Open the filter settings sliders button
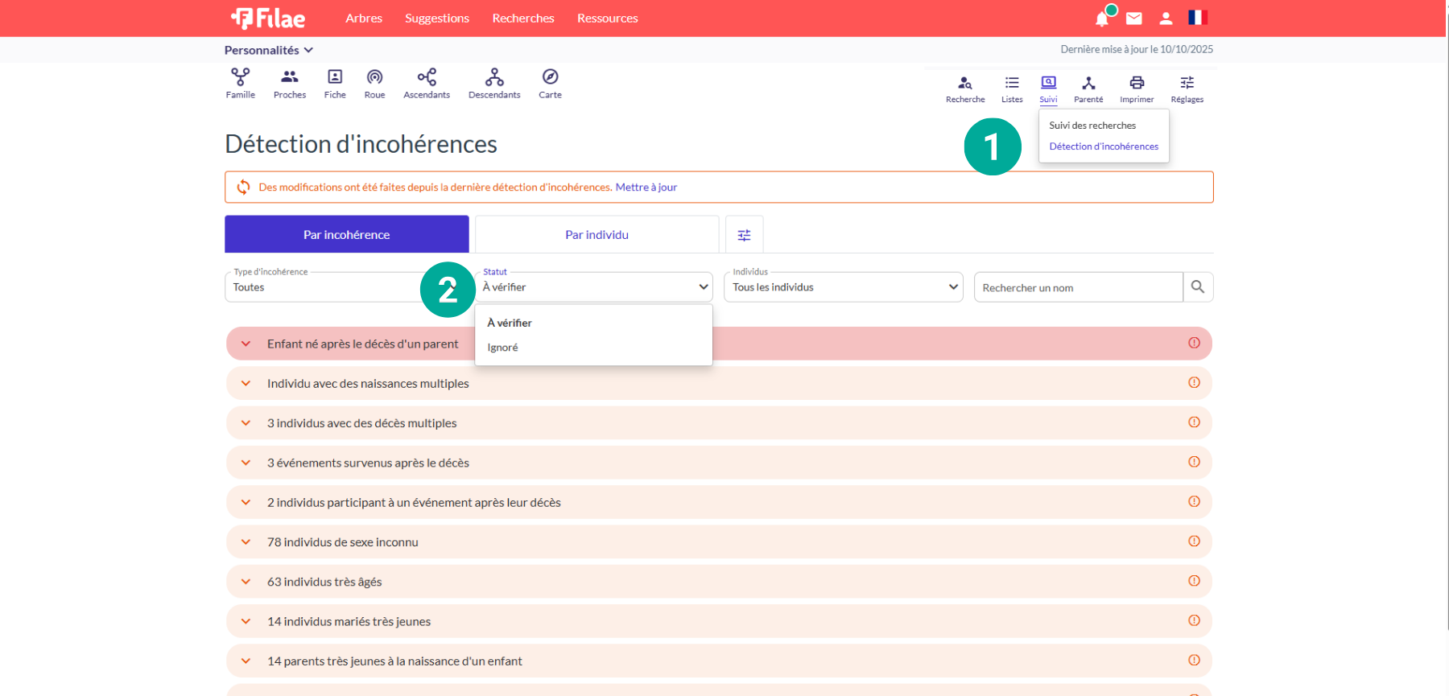 [744, 235]
